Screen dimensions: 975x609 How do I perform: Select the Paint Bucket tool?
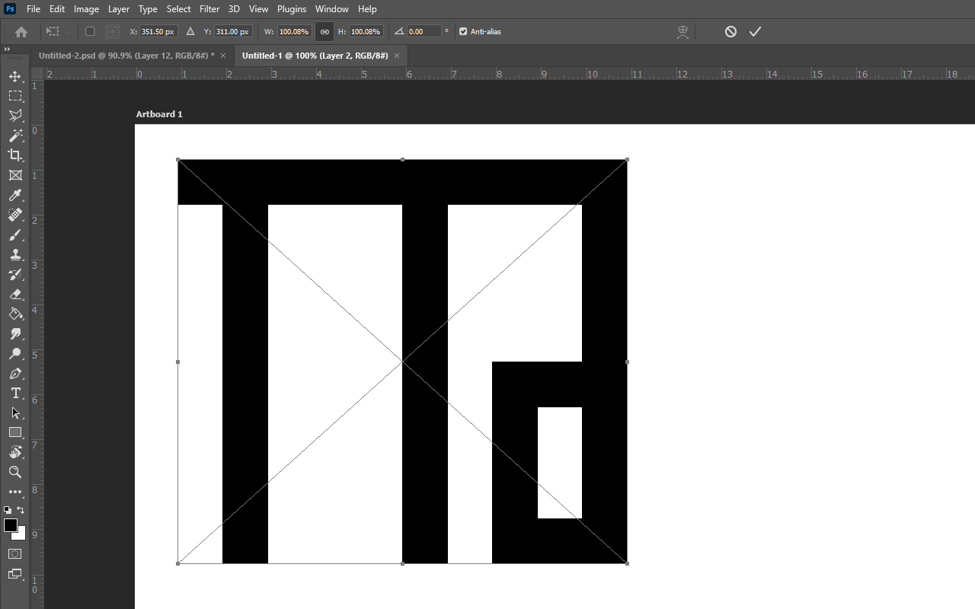point(15,314)
